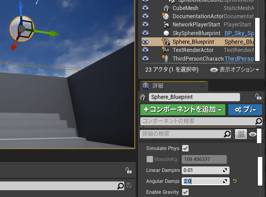Open the BP_Sky_Sphere blueprint link
The width and height of the screenshot is (266, 197).
pyautogui.click(x=239, y=33)
